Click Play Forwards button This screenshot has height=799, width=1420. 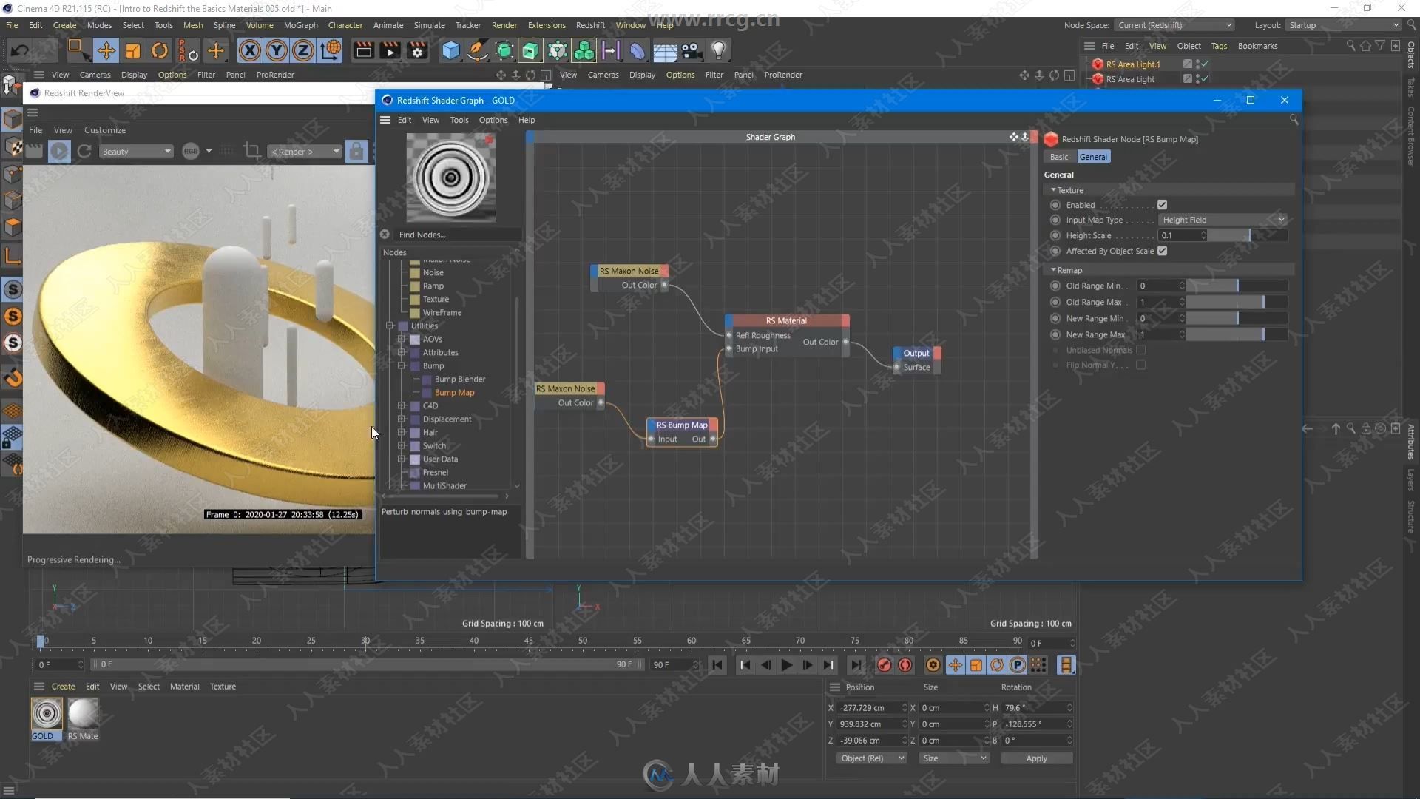tap(787, 664)
